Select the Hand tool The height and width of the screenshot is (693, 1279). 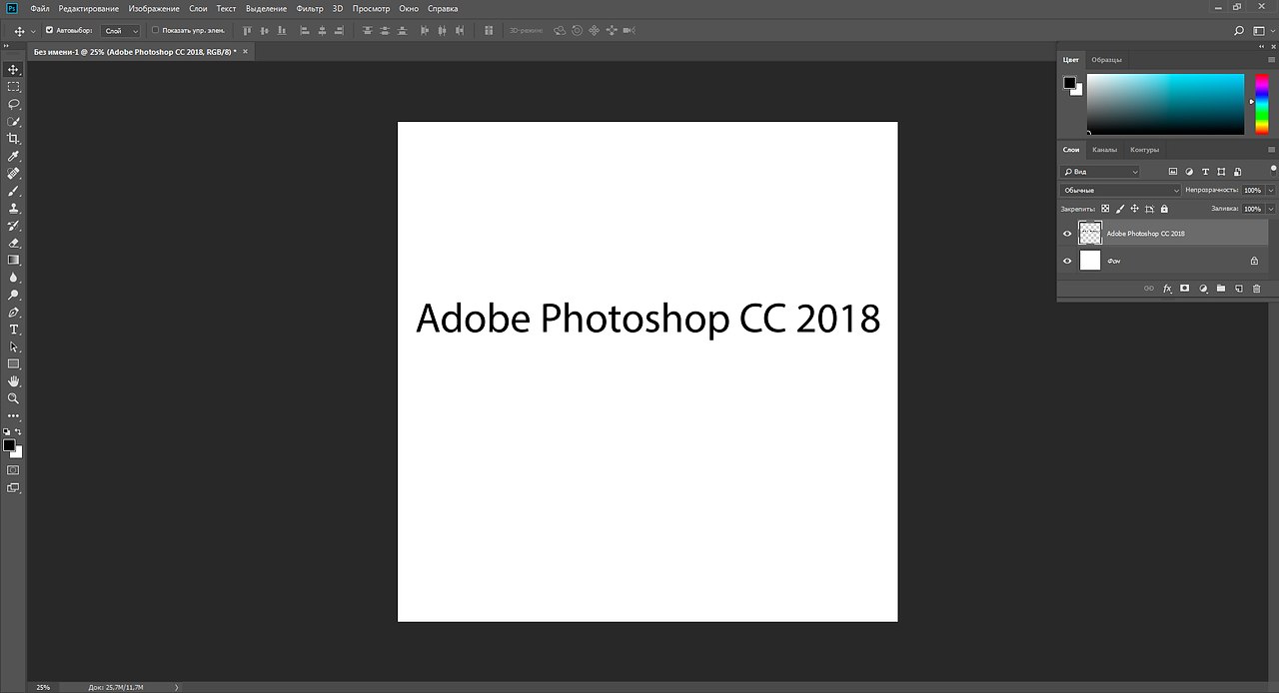pos(14,381)
